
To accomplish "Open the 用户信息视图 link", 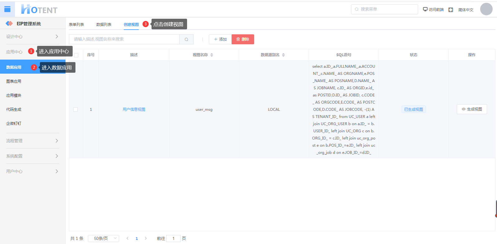I will coord(134,110).
